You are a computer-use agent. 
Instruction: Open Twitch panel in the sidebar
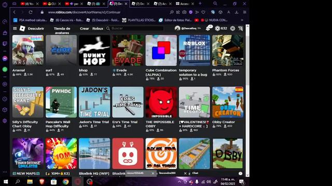click(5, 43)
